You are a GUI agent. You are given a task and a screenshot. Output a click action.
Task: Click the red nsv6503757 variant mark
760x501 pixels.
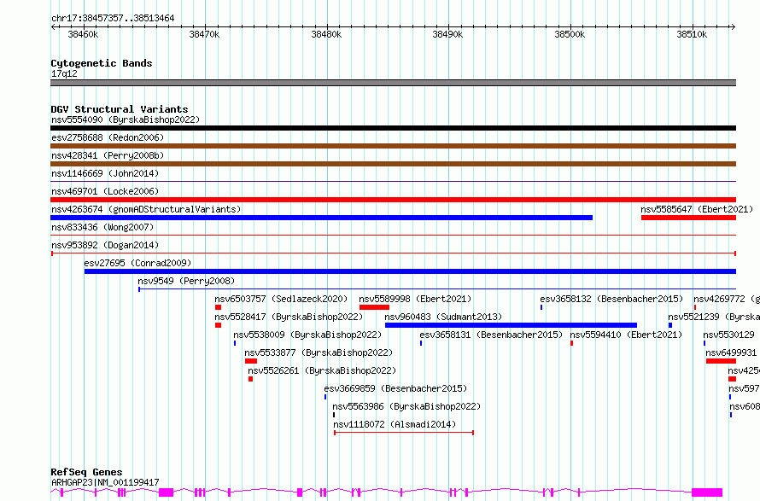point(218,307)
